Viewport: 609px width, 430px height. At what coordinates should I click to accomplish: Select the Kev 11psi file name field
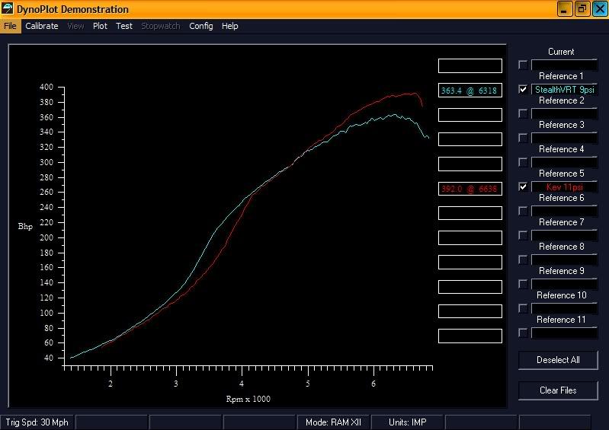tap(564, 187)
